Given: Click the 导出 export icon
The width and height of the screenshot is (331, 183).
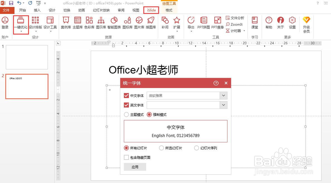Looking at the screenshot, I should coord(191,21).
